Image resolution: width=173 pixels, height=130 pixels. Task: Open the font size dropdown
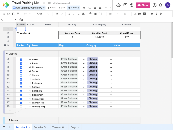(59, 14)
